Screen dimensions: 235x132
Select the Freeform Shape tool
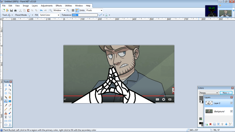tap(10, 125)
